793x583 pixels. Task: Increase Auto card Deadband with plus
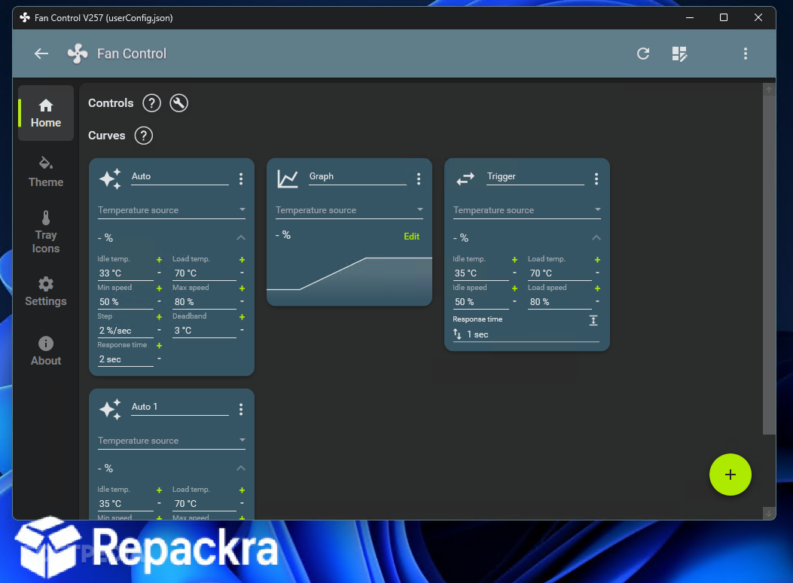pyautogui.click(x=242, y=317)
